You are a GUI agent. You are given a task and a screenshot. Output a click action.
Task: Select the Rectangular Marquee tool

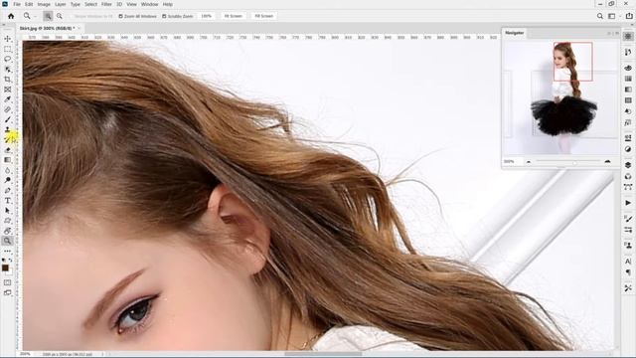(7, 49)
